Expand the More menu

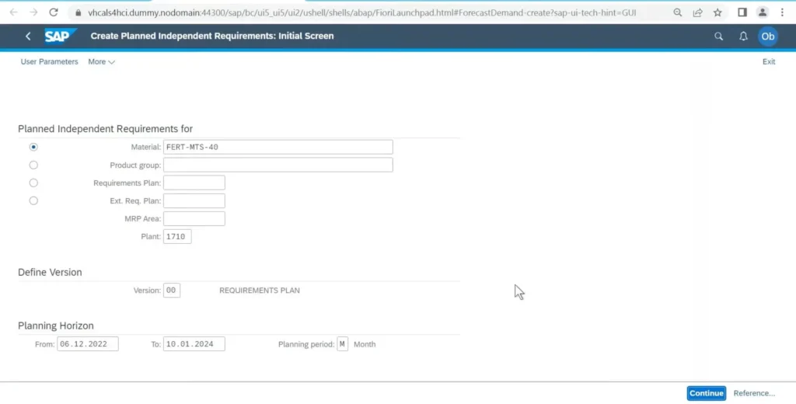(x=102, y=61)
